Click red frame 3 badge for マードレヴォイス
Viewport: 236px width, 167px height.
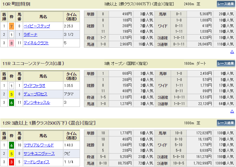pyautogui.click(x=12, y=162)
